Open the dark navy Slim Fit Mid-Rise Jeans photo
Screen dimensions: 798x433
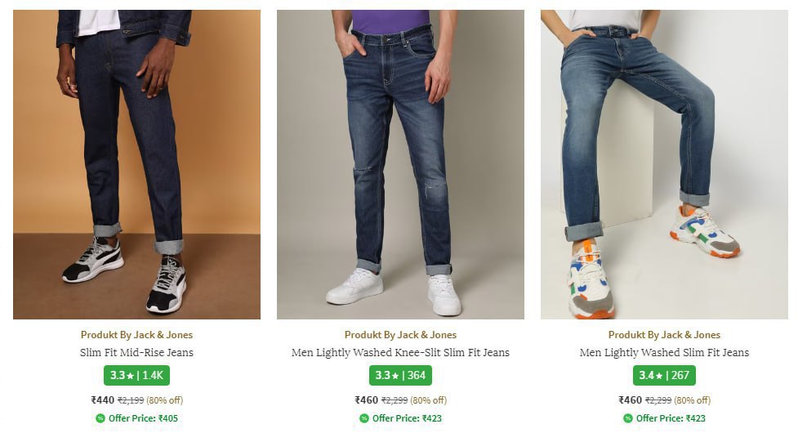136,163
